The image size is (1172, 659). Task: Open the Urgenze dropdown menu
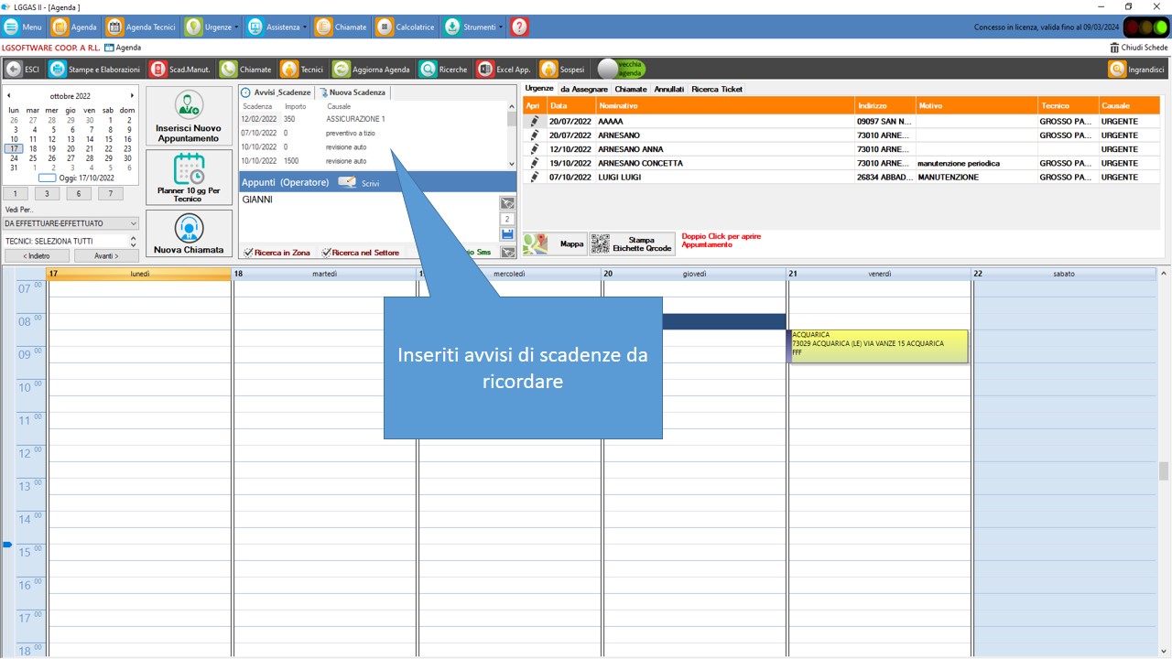(236, 27)
